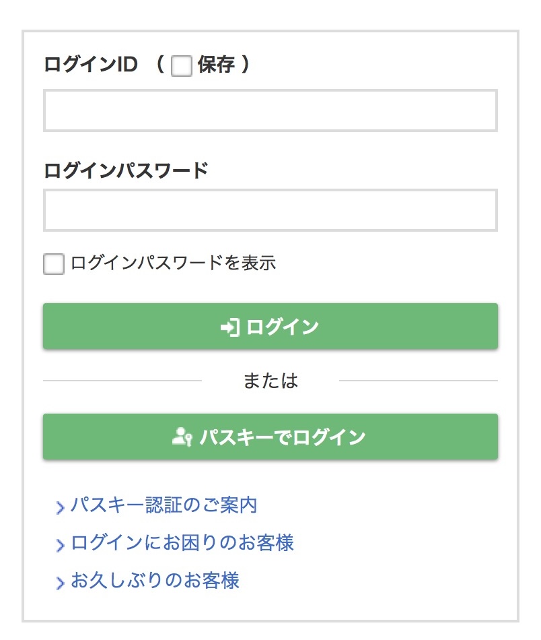Click the ログインパスワード heading label
This screenshot has width=541, height=640.
pos(126,170)
